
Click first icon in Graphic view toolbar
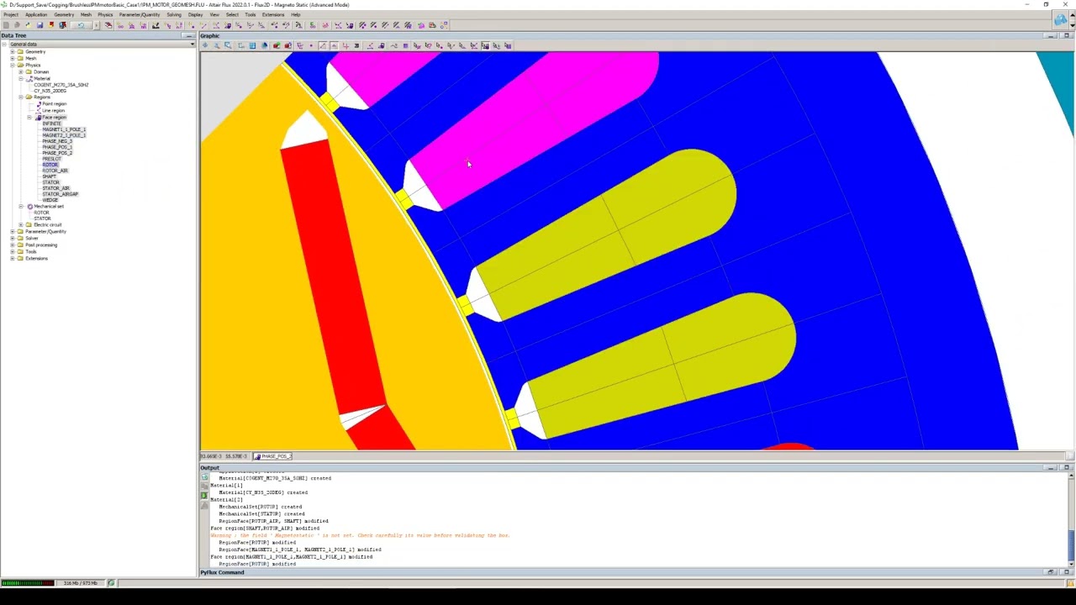(205, 45)
